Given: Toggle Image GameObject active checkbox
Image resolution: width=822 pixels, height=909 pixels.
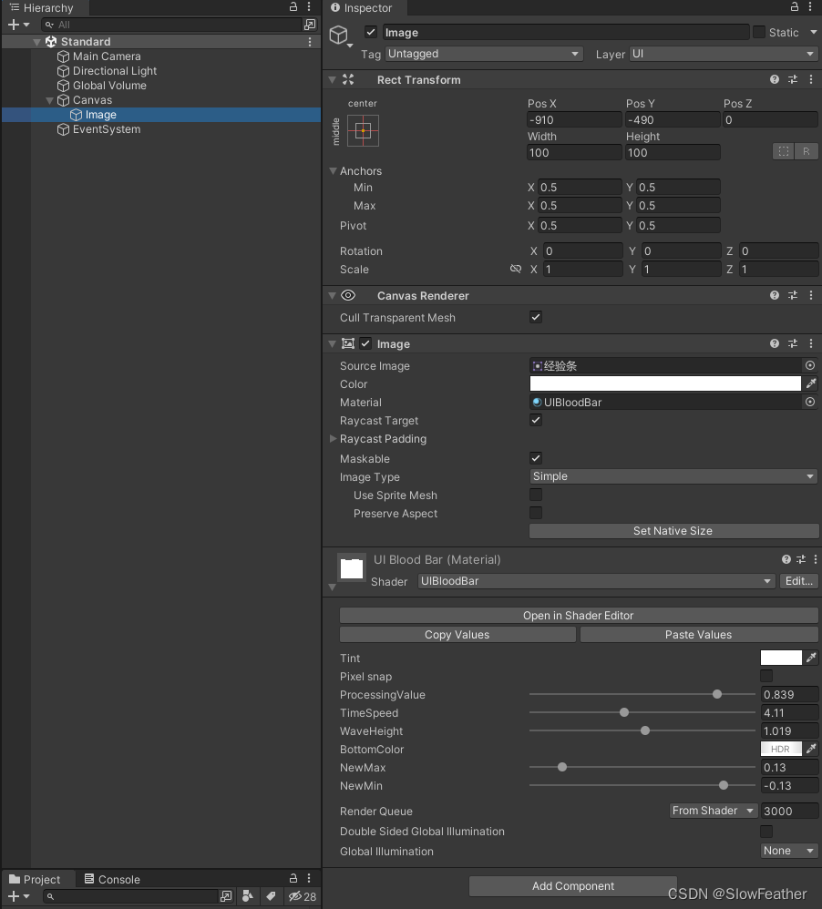Looking at the screenshot, I should [371, 32].
